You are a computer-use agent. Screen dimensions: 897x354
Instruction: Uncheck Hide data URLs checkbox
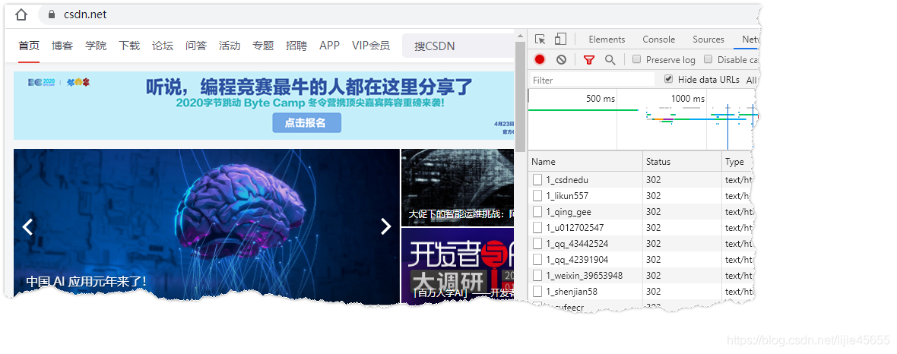(669, 79)
